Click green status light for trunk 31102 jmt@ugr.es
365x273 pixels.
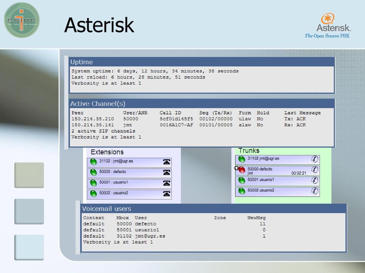[242, 159]
